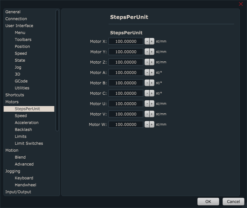The height and width of the screenshot is (208, 247).
Task: Open the Motors category in sidebar
Action: click(12, 102)
